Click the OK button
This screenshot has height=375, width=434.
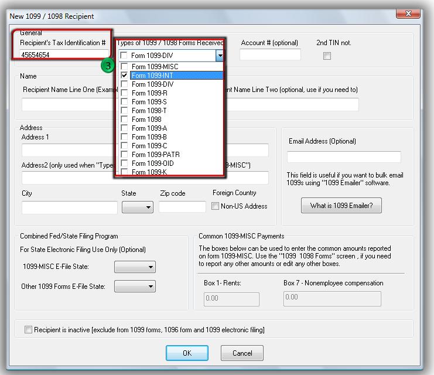point(187,353)
